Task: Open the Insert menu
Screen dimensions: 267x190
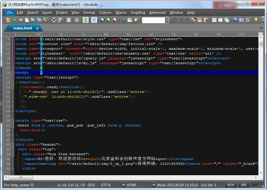Action: click(x=47, y=12)
